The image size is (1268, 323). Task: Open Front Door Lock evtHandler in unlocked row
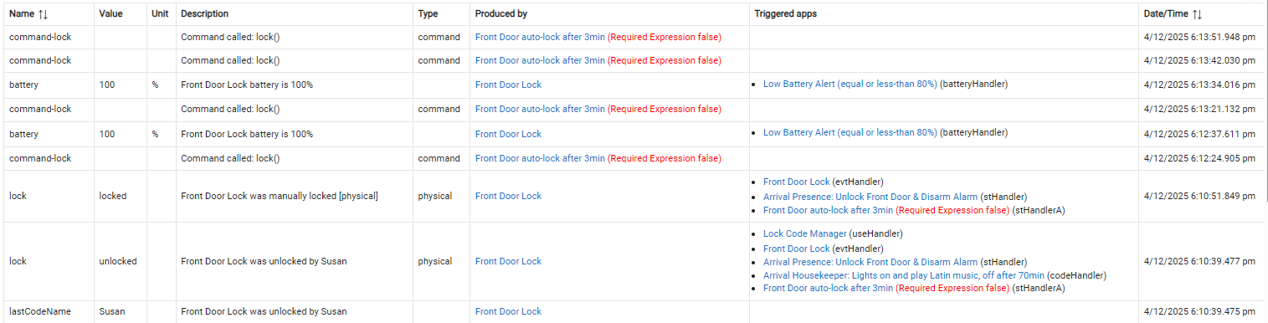(796, 249)
